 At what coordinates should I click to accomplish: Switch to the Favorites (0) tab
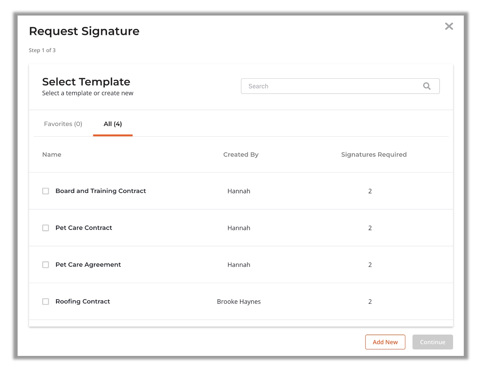click(x=63, y=124)
